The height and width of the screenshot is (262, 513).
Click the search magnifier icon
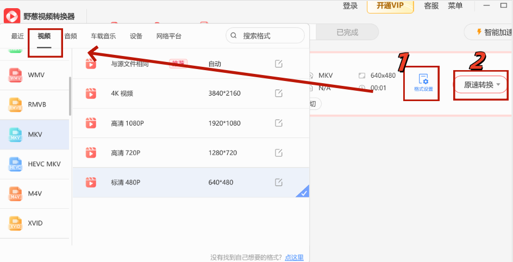click(x=234, y=36)
